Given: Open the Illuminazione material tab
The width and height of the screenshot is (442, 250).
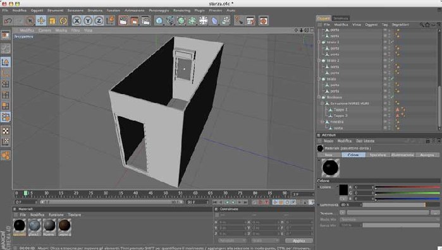Looking at the screenshot, I should point(403,155).
